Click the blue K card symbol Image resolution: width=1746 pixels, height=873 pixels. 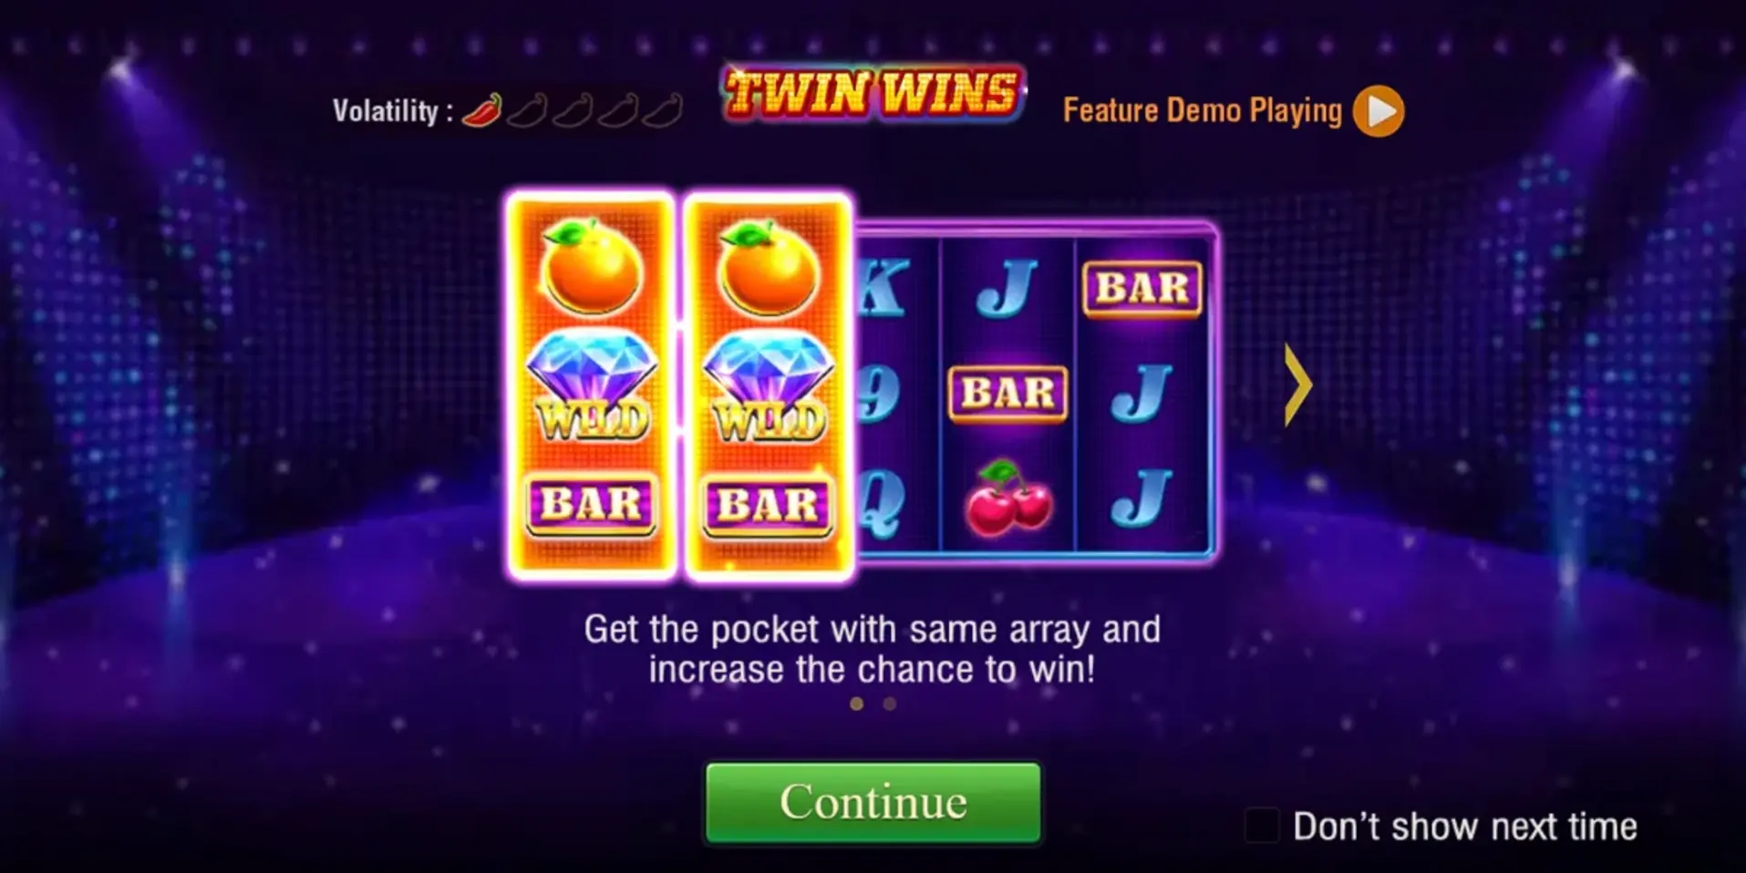(883, 289)
